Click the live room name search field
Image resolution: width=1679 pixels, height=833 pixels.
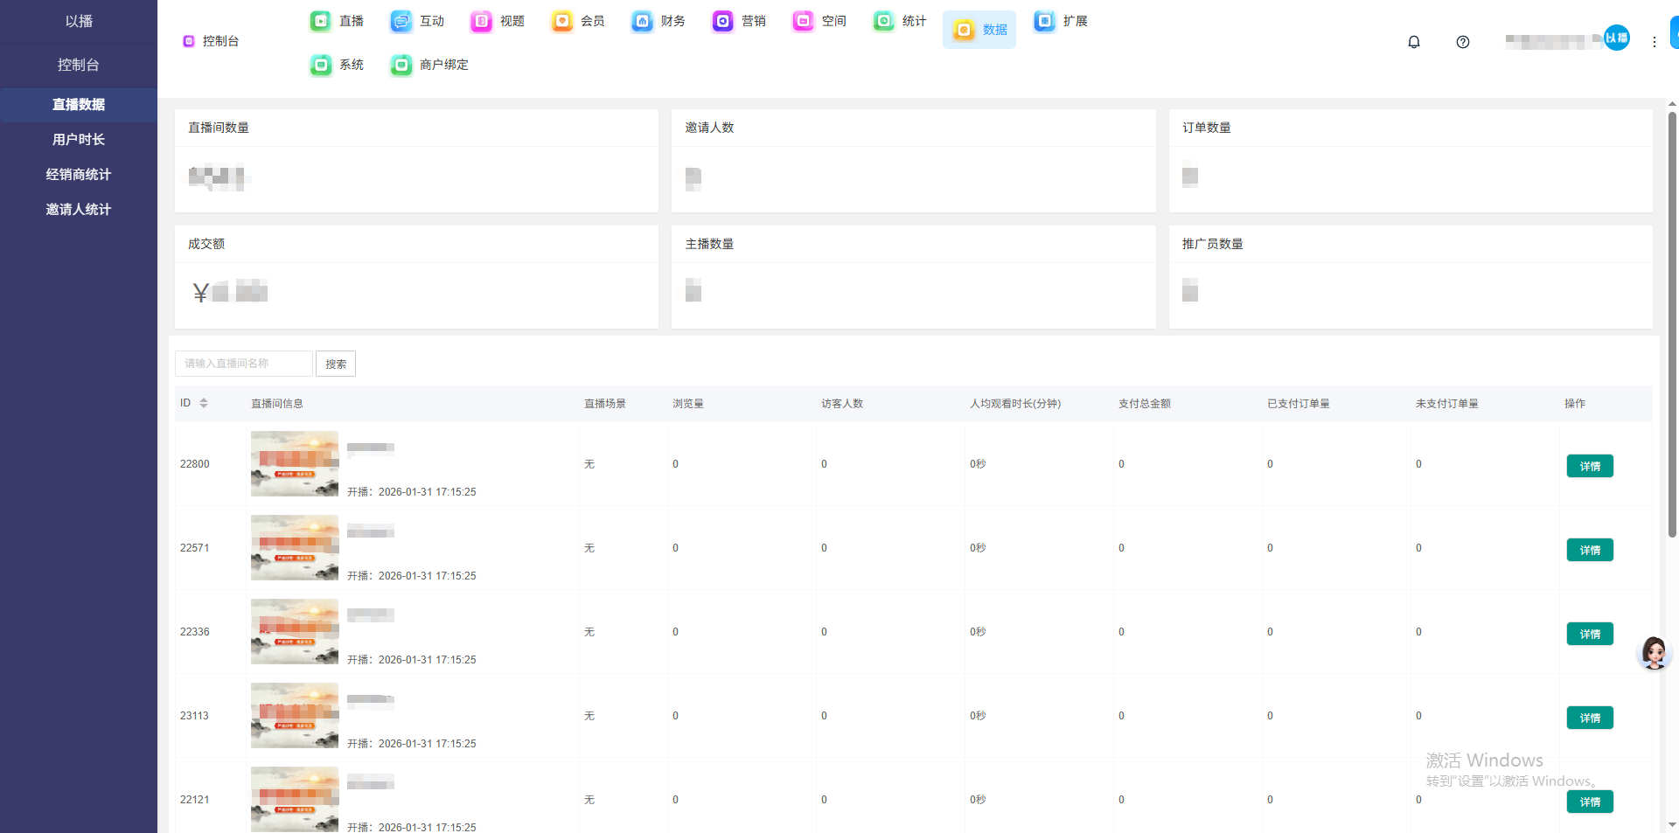244,364
